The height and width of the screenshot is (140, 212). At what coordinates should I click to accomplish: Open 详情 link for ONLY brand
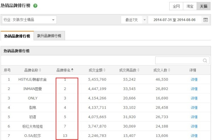coord(194,98)
